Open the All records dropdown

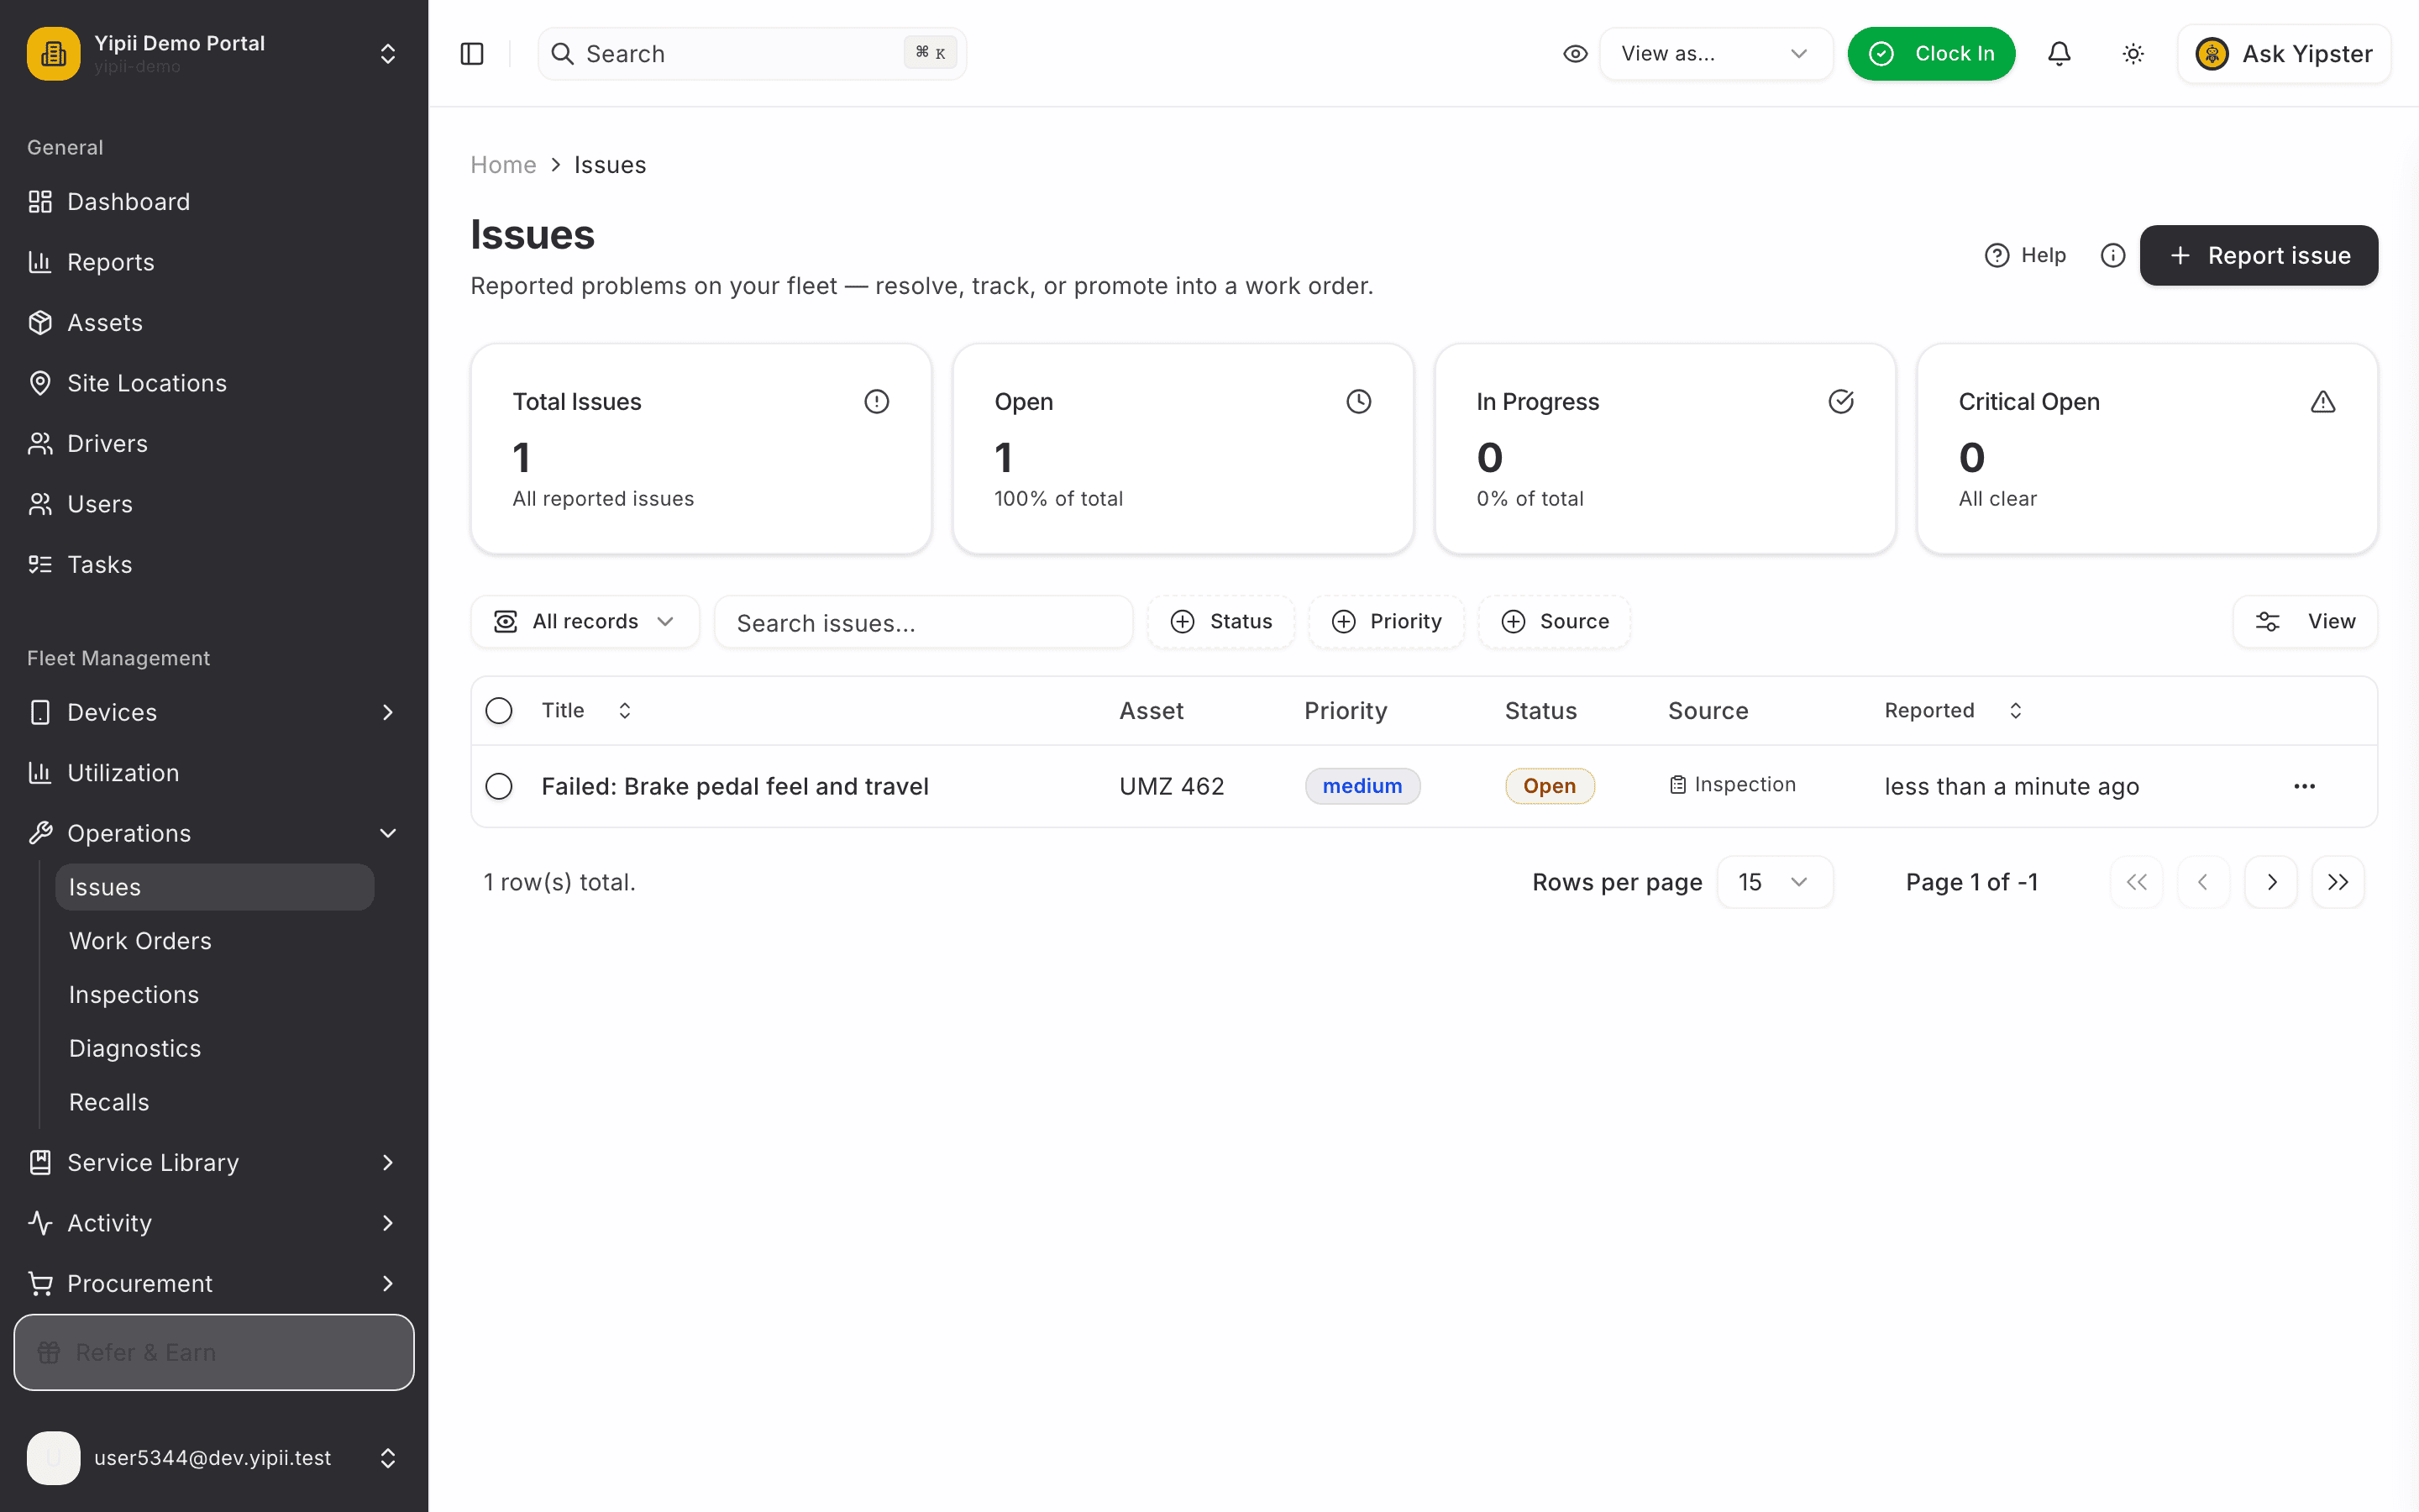tap(585, 622)
